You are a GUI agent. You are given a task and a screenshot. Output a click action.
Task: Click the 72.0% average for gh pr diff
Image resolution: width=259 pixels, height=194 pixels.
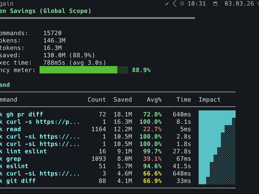pos(152,114)
